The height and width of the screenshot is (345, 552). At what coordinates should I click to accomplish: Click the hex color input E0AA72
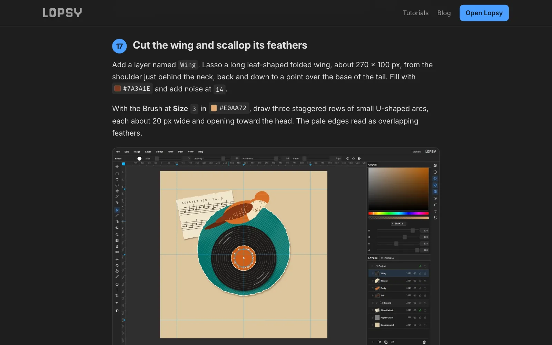398,224
